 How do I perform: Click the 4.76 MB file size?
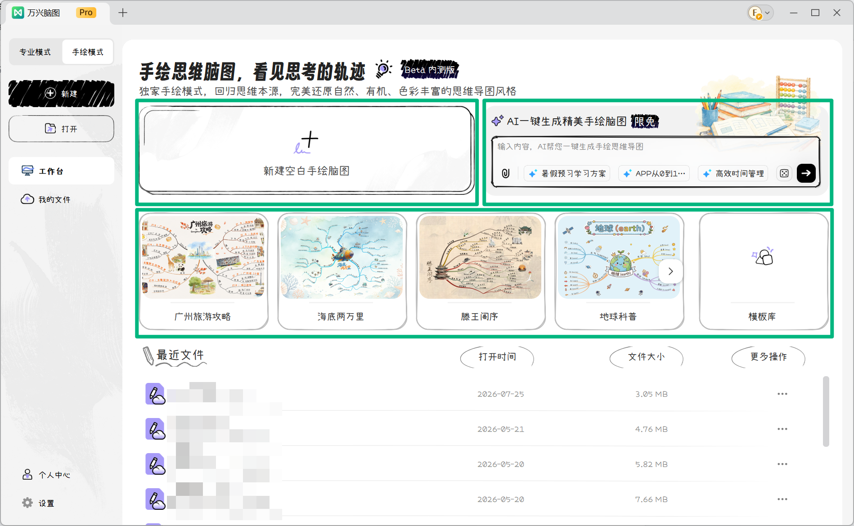[651, 429]
